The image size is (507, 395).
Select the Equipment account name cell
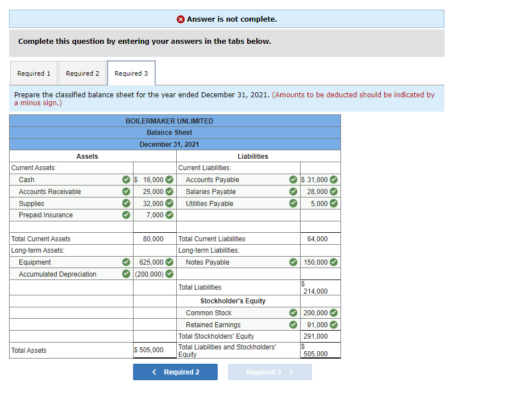pyautogui.click(x=71, y=262)
